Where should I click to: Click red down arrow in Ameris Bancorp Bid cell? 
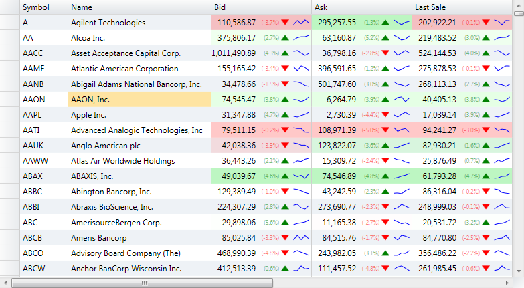286,238
